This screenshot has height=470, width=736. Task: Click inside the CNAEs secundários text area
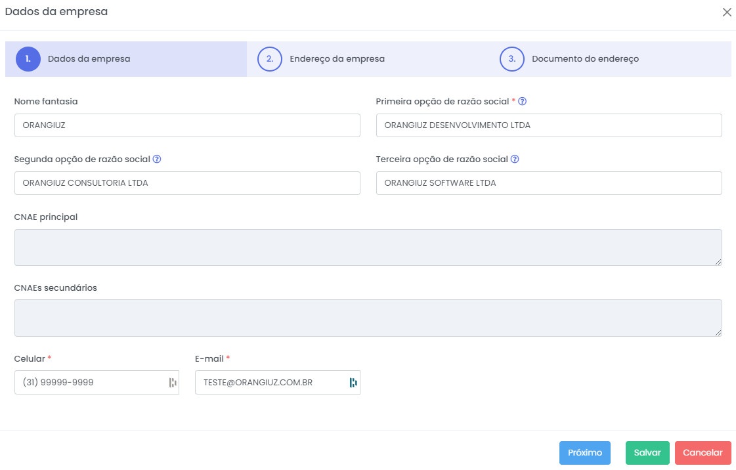click(368, 318)
